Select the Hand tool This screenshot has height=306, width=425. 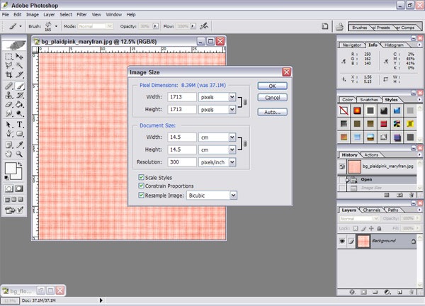(x=8, y=152)
